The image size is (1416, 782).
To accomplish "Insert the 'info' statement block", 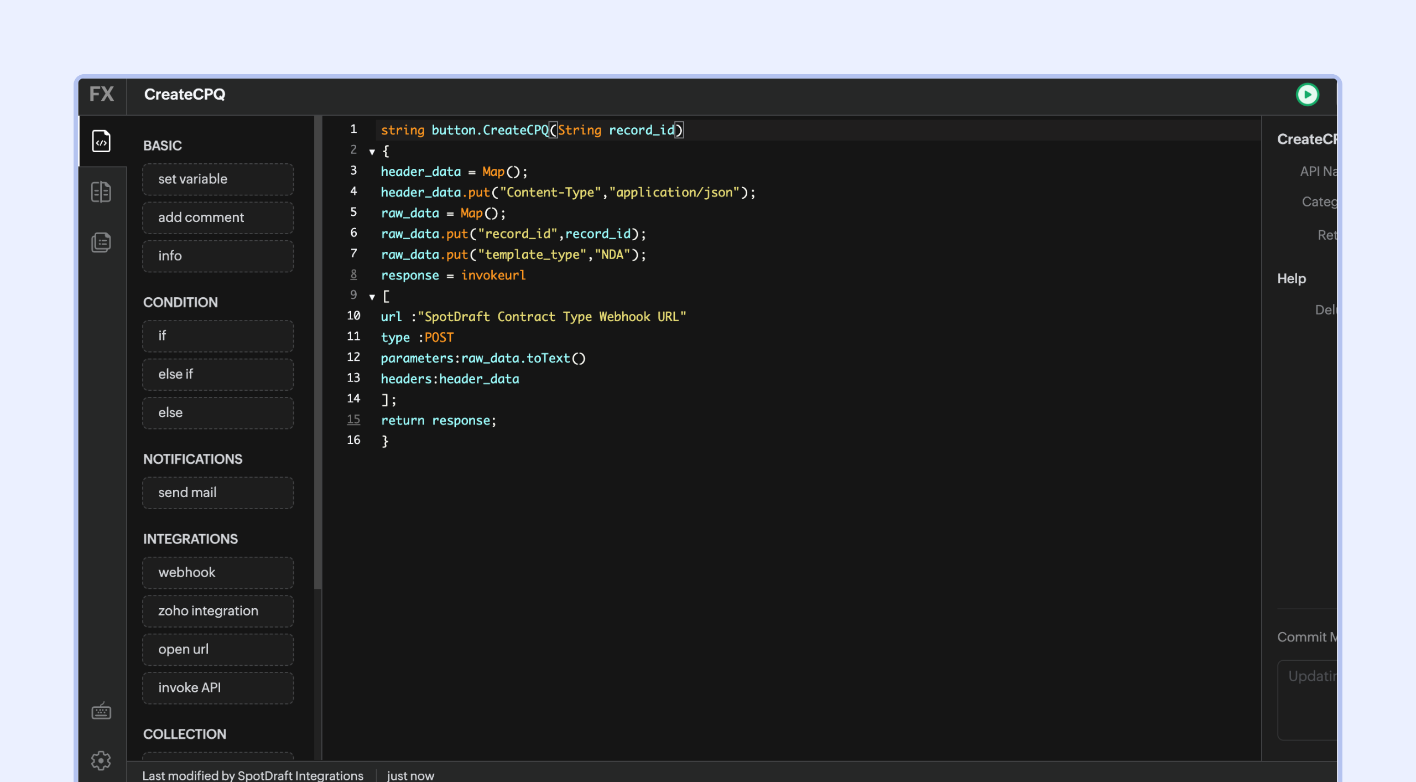I will [218, 256].
